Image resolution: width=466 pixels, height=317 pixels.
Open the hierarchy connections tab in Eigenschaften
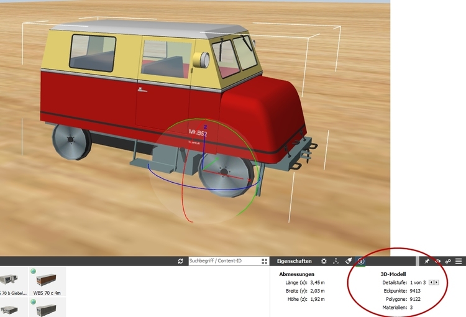pos(336,261)
